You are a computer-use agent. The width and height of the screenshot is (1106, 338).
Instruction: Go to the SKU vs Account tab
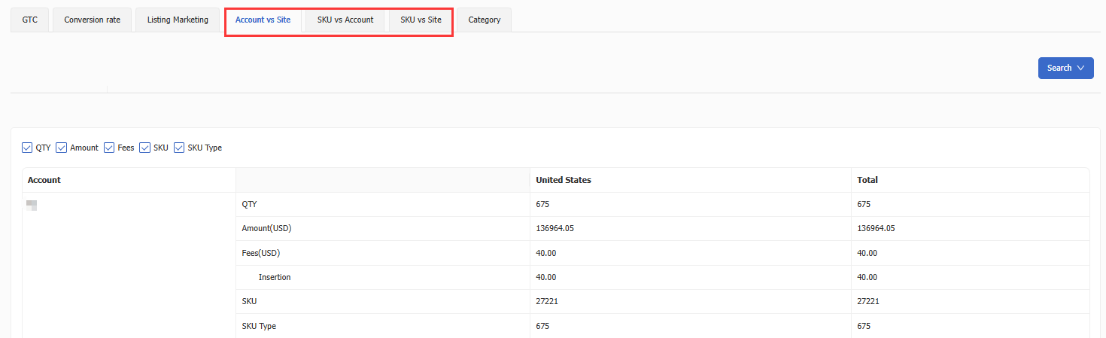(345, 20)
